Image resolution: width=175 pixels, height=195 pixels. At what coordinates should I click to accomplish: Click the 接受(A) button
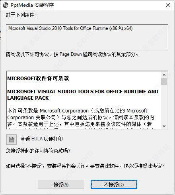(x=61, y=185)
